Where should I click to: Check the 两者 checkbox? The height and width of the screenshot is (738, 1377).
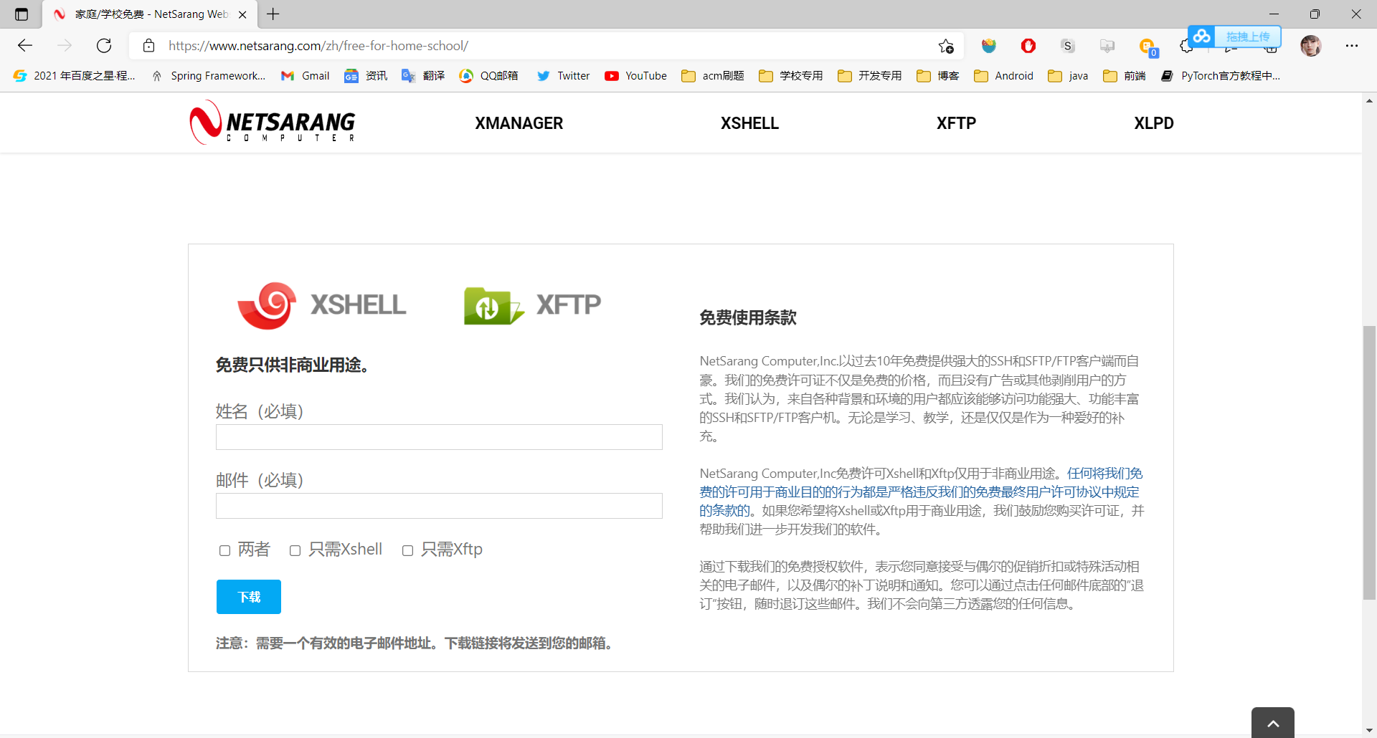(x=224, y=550)
